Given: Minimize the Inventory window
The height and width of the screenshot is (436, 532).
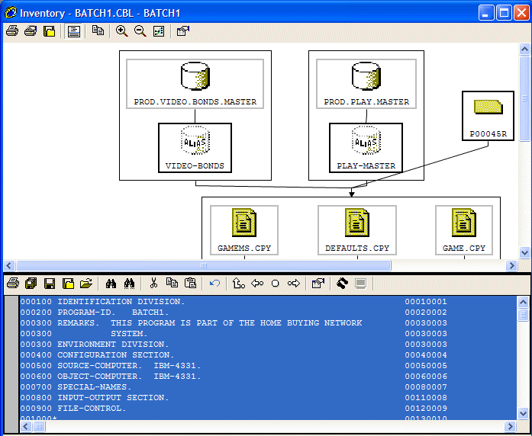Looking at the screenshot, I should [486, 13].
